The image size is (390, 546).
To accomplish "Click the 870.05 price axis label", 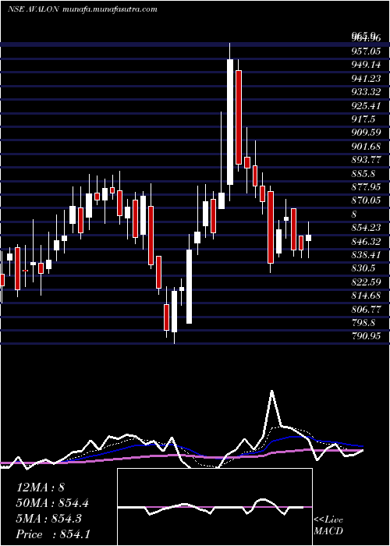I will [367, 201].
